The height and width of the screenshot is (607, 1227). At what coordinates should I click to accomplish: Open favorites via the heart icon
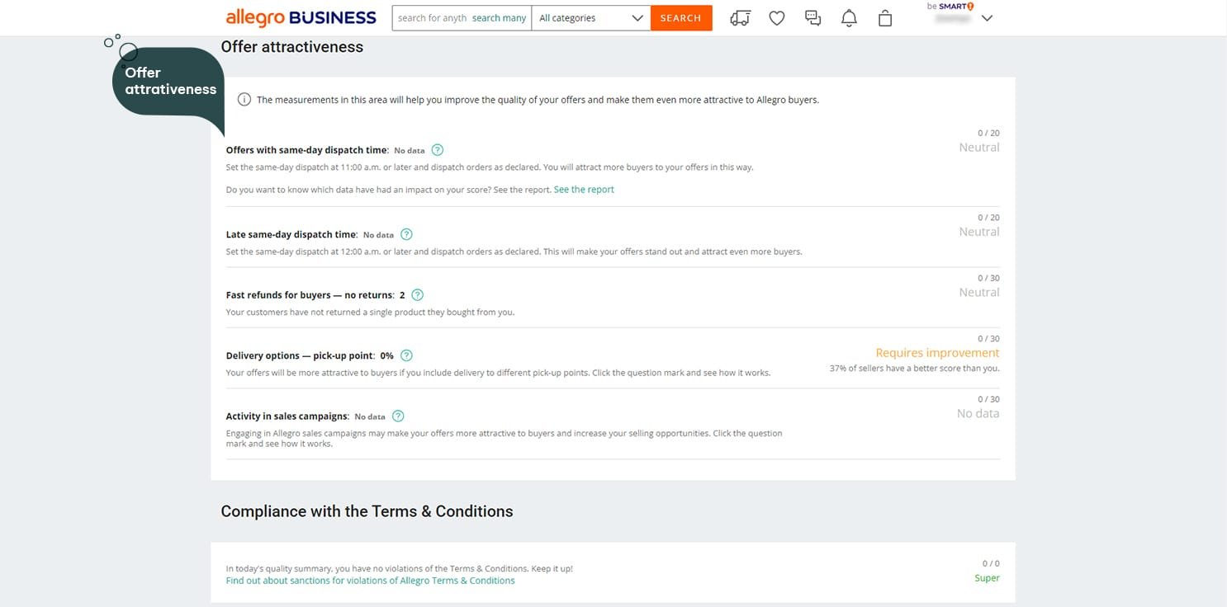coord(776,18)
